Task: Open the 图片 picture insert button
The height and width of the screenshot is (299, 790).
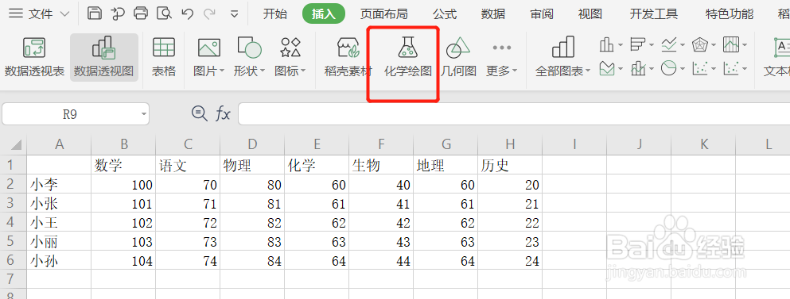Action: coord(208,57)
